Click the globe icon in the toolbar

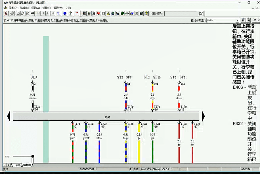(x=113, y=13)
